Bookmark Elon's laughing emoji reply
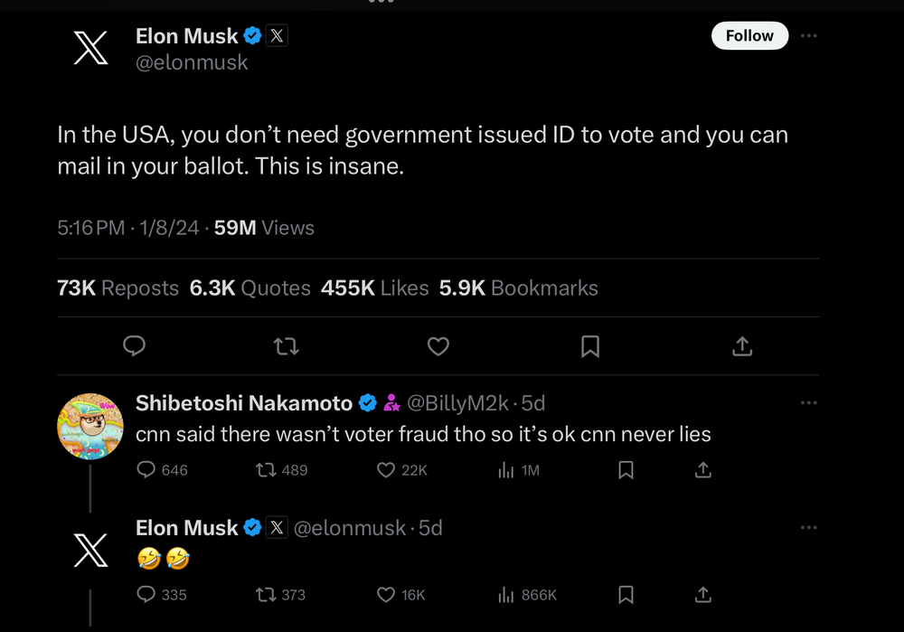 click(x=626, y=595)
